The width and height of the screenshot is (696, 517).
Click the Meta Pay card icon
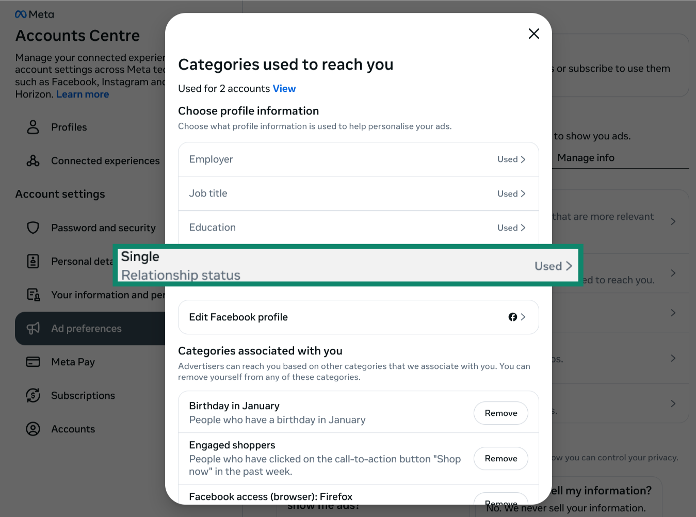[x=33, y=362]
